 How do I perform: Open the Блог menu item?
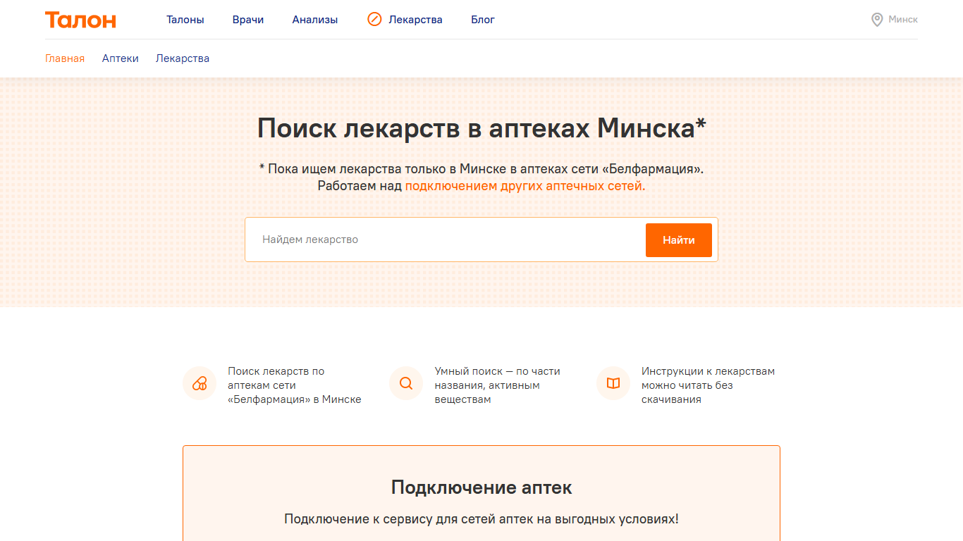tap(483, 20)
